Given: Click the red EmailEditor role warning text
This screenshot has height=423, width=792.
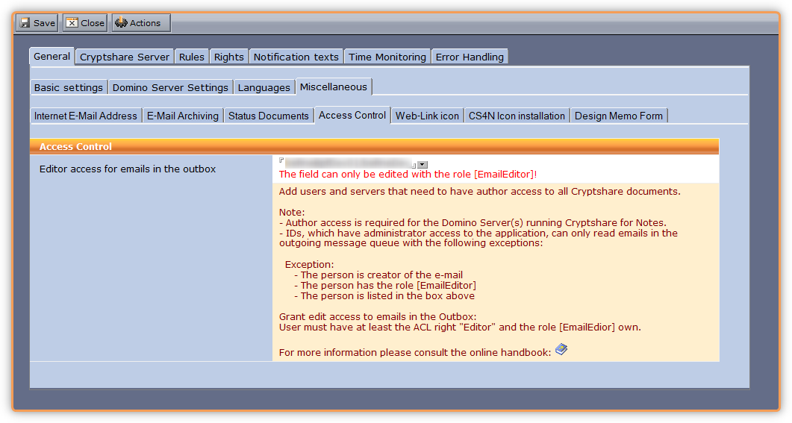Looking at the screenshot, I should coord(408,174).
